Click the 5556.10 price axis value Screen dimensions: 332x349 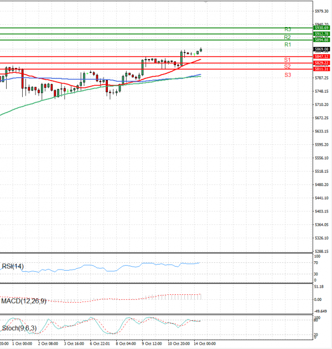click(x=321, y=158)
